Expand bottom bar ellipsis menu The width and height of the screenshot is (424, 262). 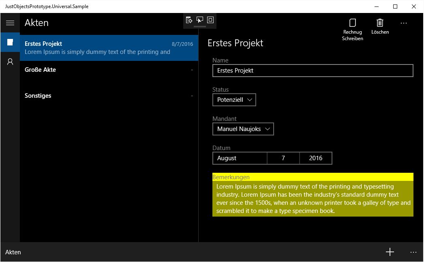[x=413, y=252]
